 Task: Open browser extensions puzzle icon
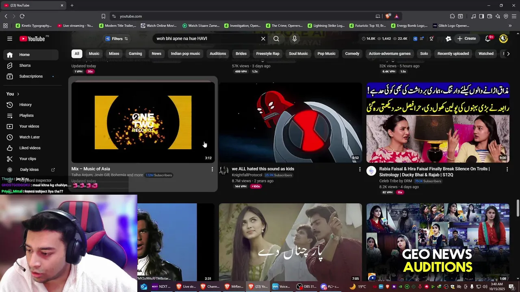coord(452,16)
